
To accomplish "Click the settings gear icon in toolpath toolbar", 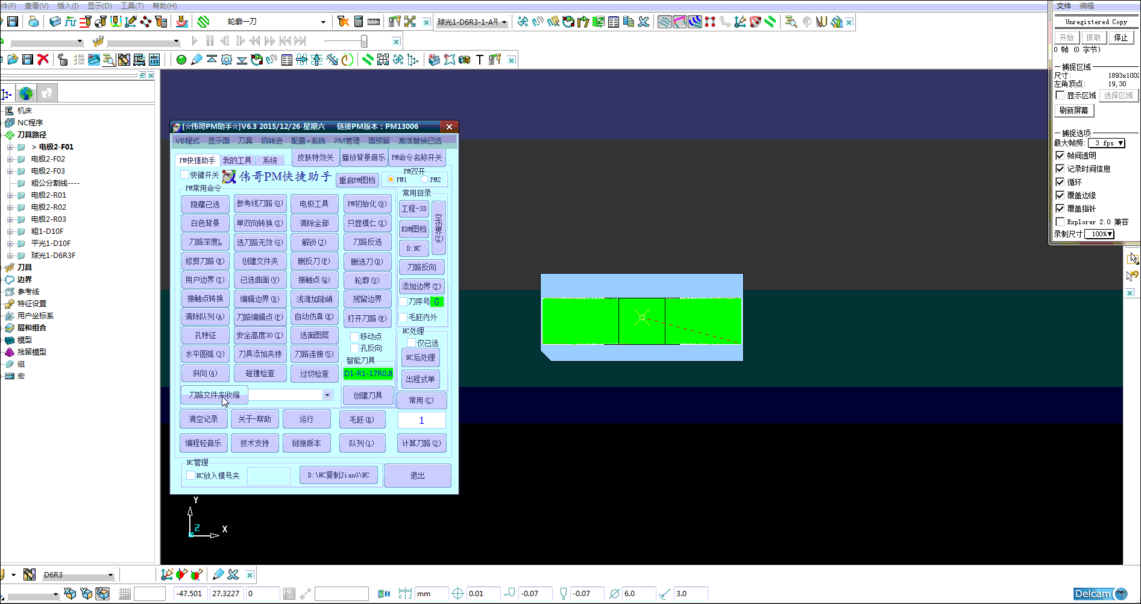I will point(227,60).
